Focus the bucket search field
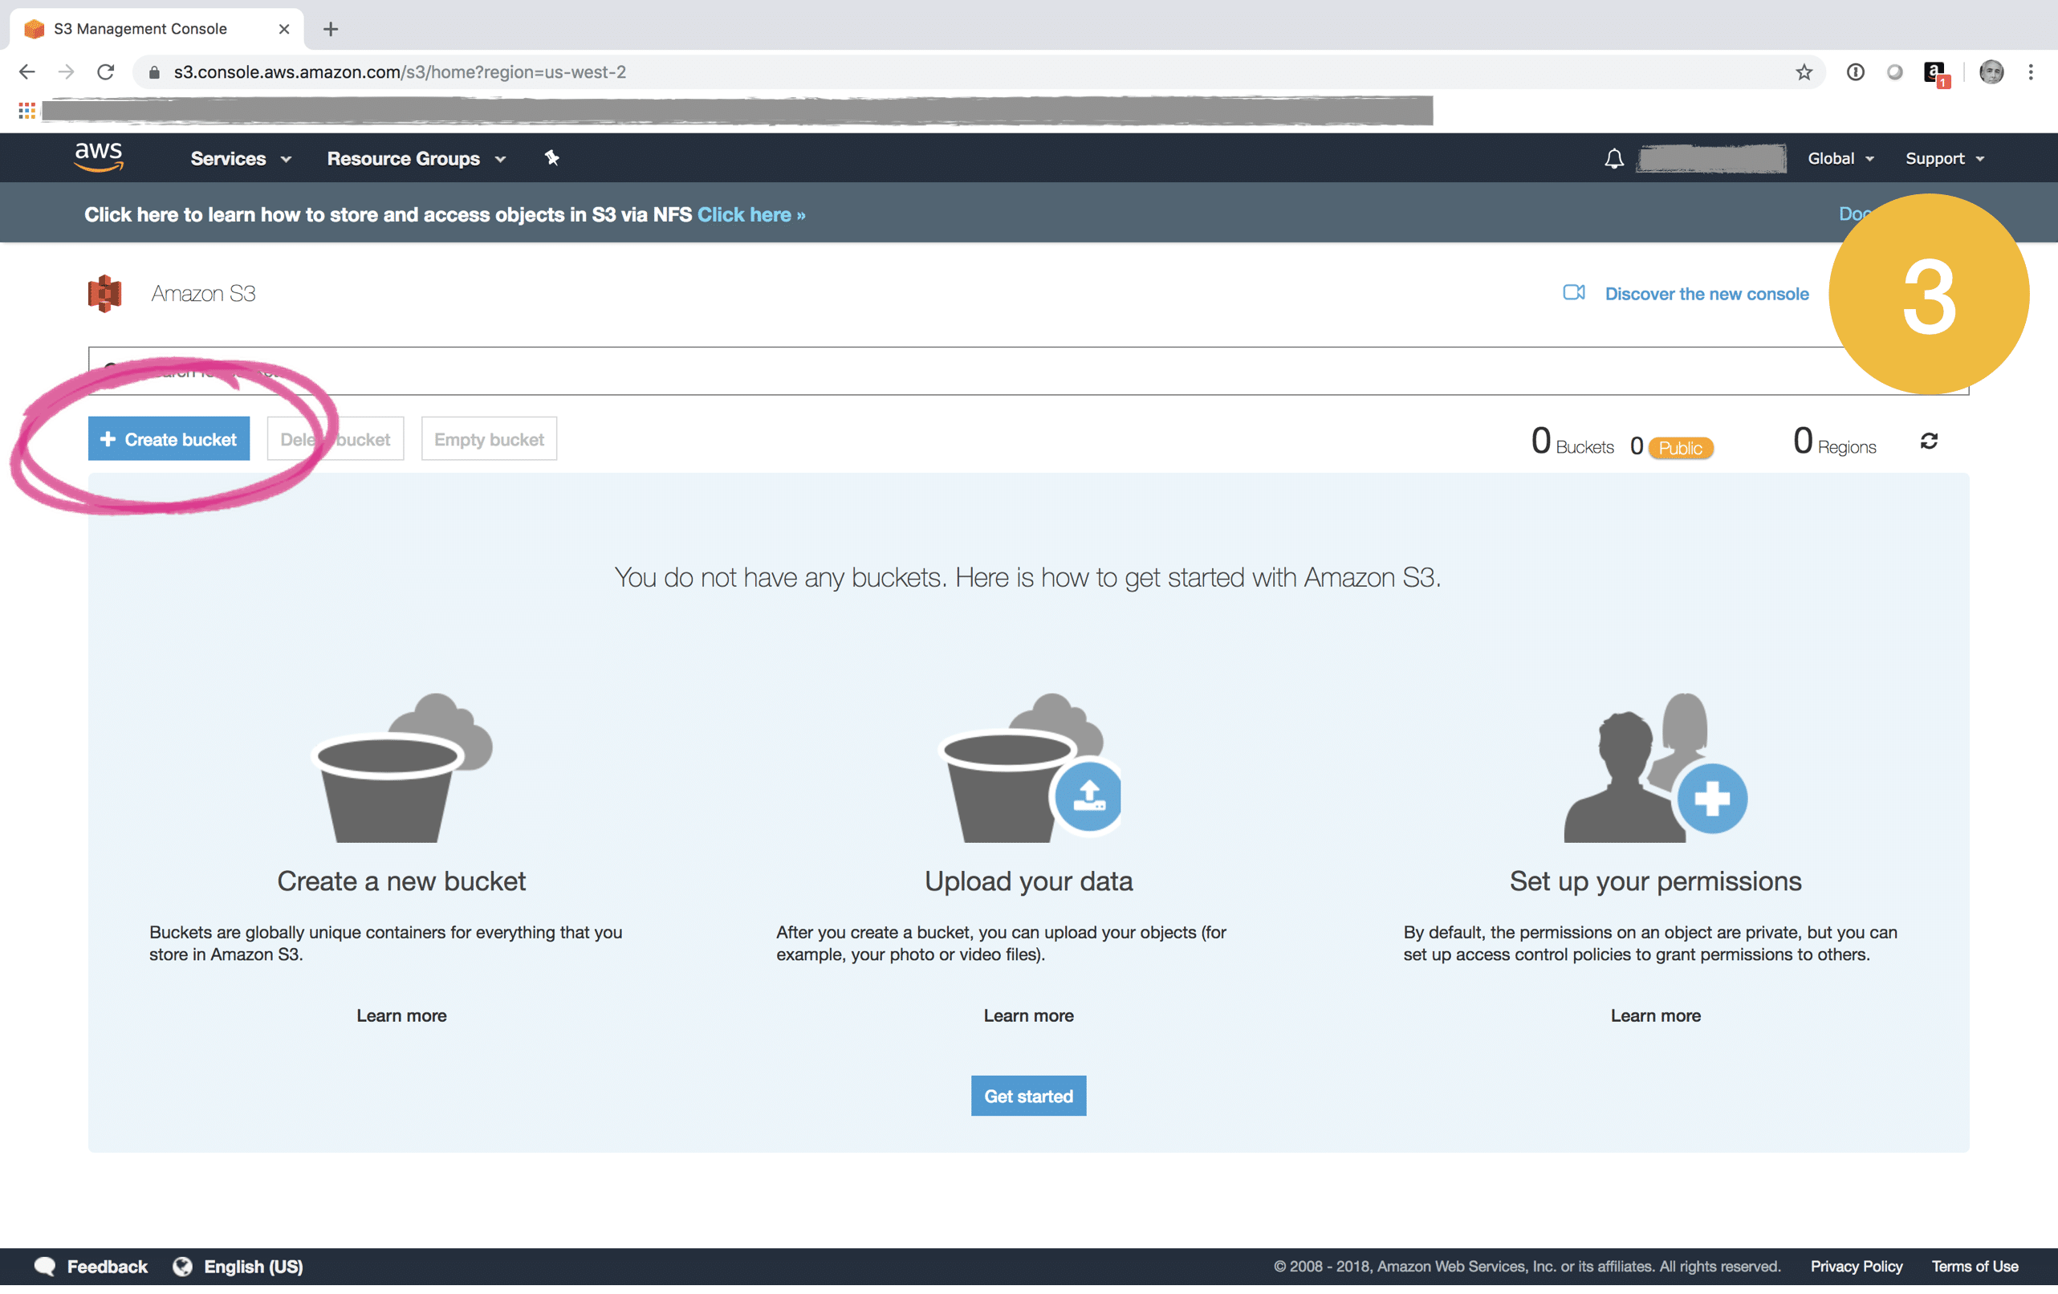 [1028, 371]
